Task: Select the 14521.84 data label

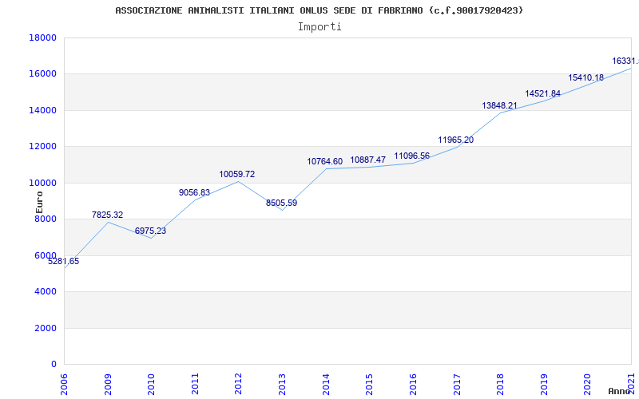Action: click(x=543, y=93)
